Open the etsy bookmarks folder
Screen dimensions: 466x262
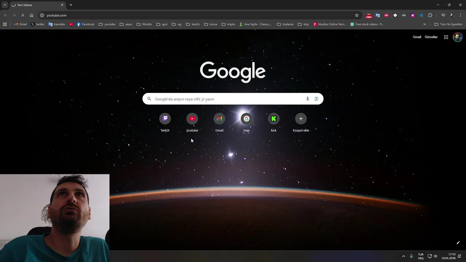tap(303, 24)
